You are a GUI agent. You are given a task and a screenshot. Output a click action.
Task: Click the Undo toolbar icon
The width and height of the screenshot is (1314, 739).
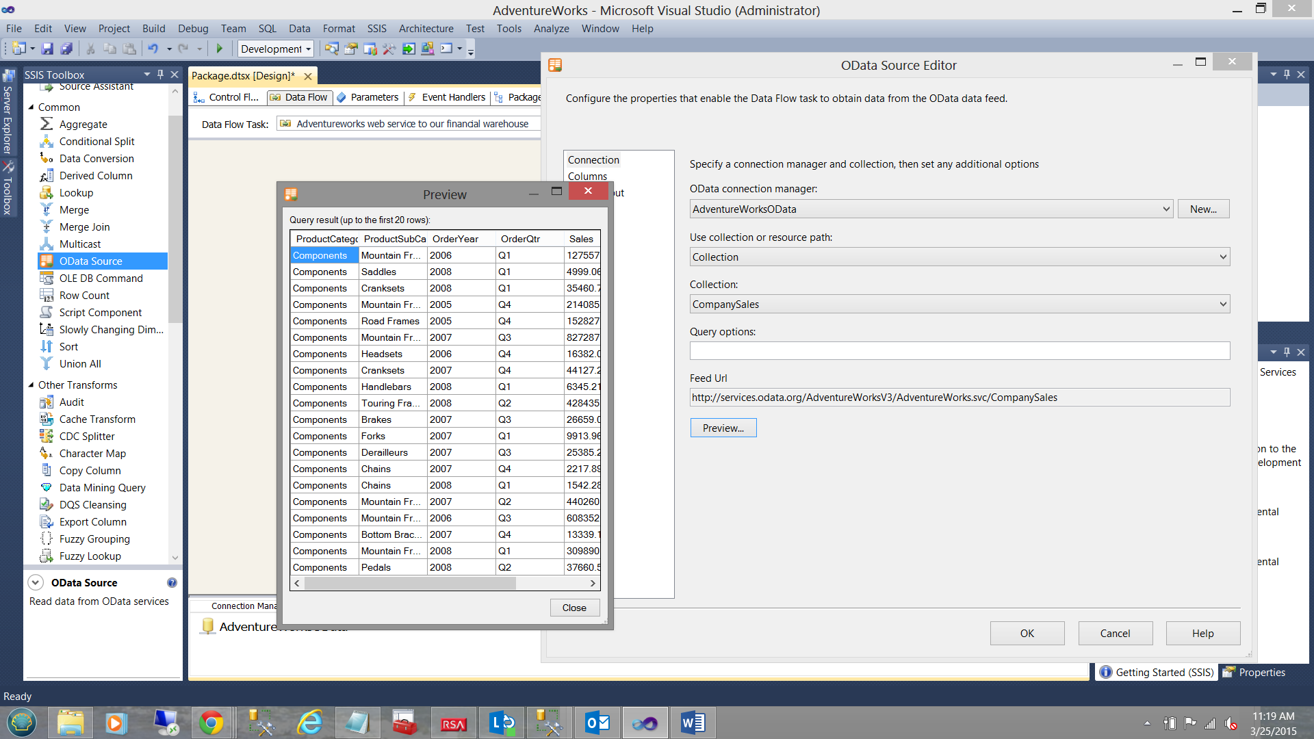(153, 49)
